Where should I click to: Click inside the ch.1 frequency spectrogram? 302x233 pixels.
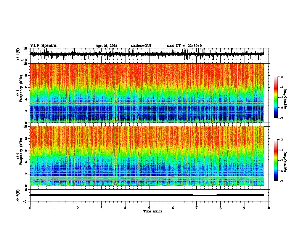click(x=147, y=93)
